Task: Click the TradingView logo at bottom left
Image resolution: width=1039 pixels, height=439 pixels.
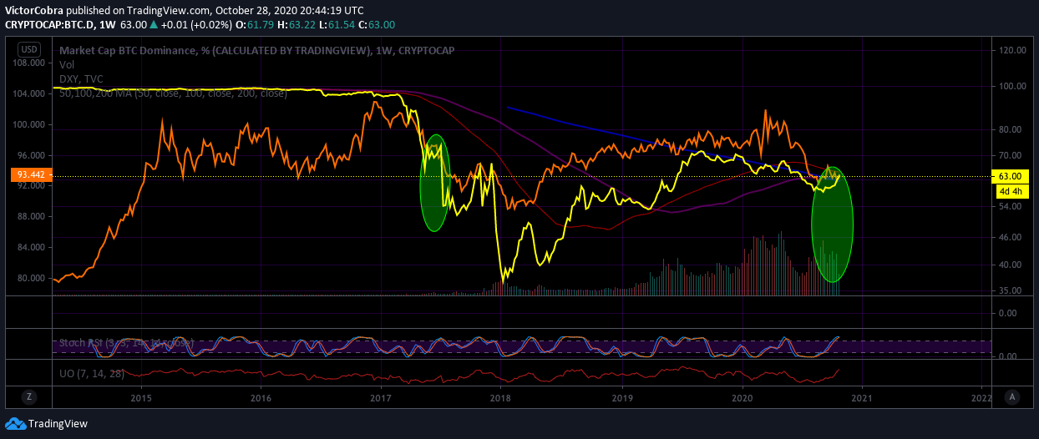Action: (x=46, y=424)
